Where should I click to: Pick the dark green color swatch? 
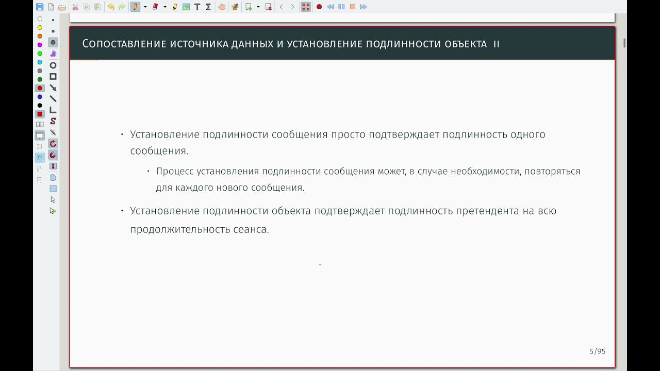[40, 79]
